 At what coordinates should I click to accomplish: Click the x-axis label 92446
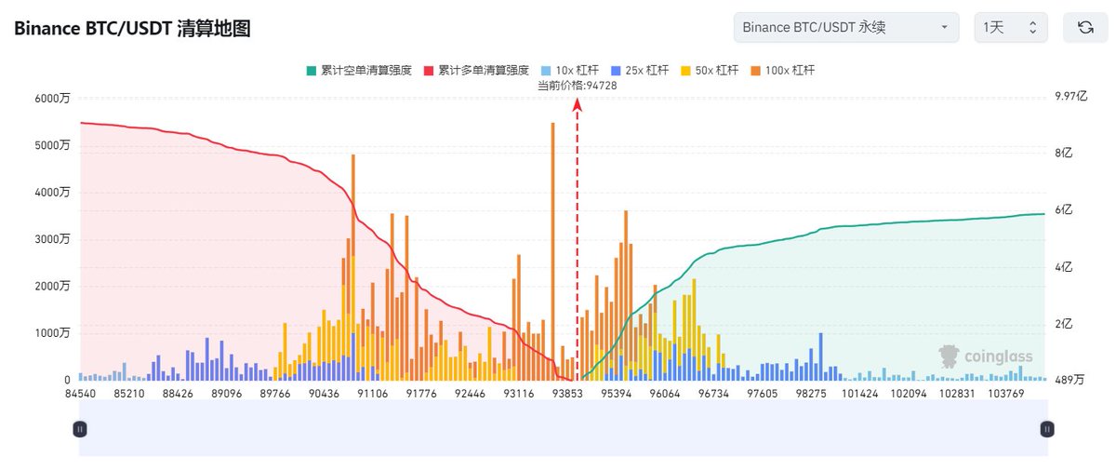coord(469,394)
